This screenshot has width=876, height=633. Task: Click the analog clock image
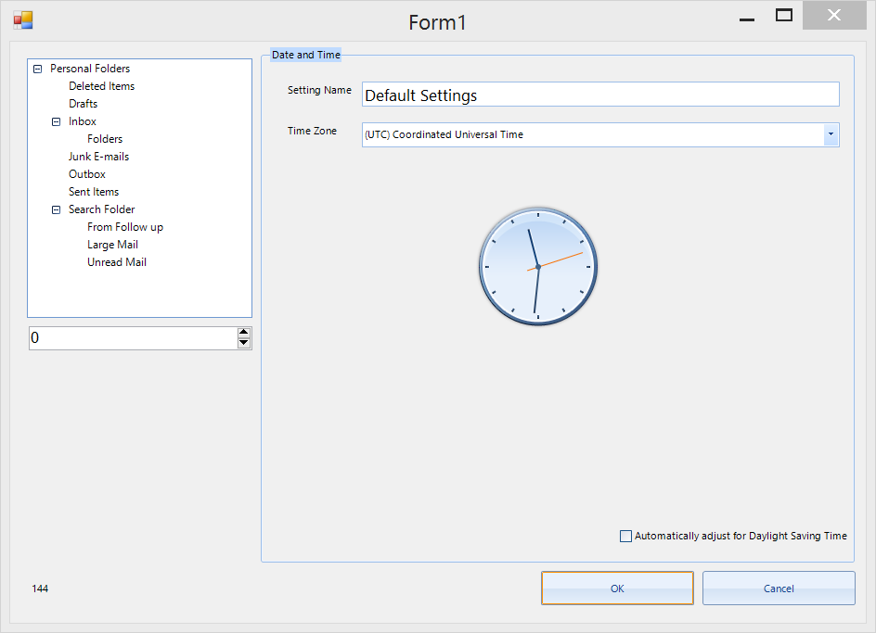coord(538,266)
